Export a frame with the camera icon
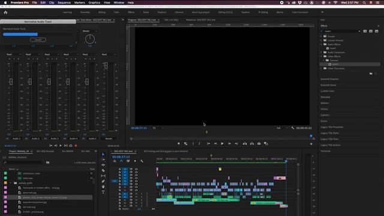The height and width of the screenshot is (216, 384). pos(259,143)
